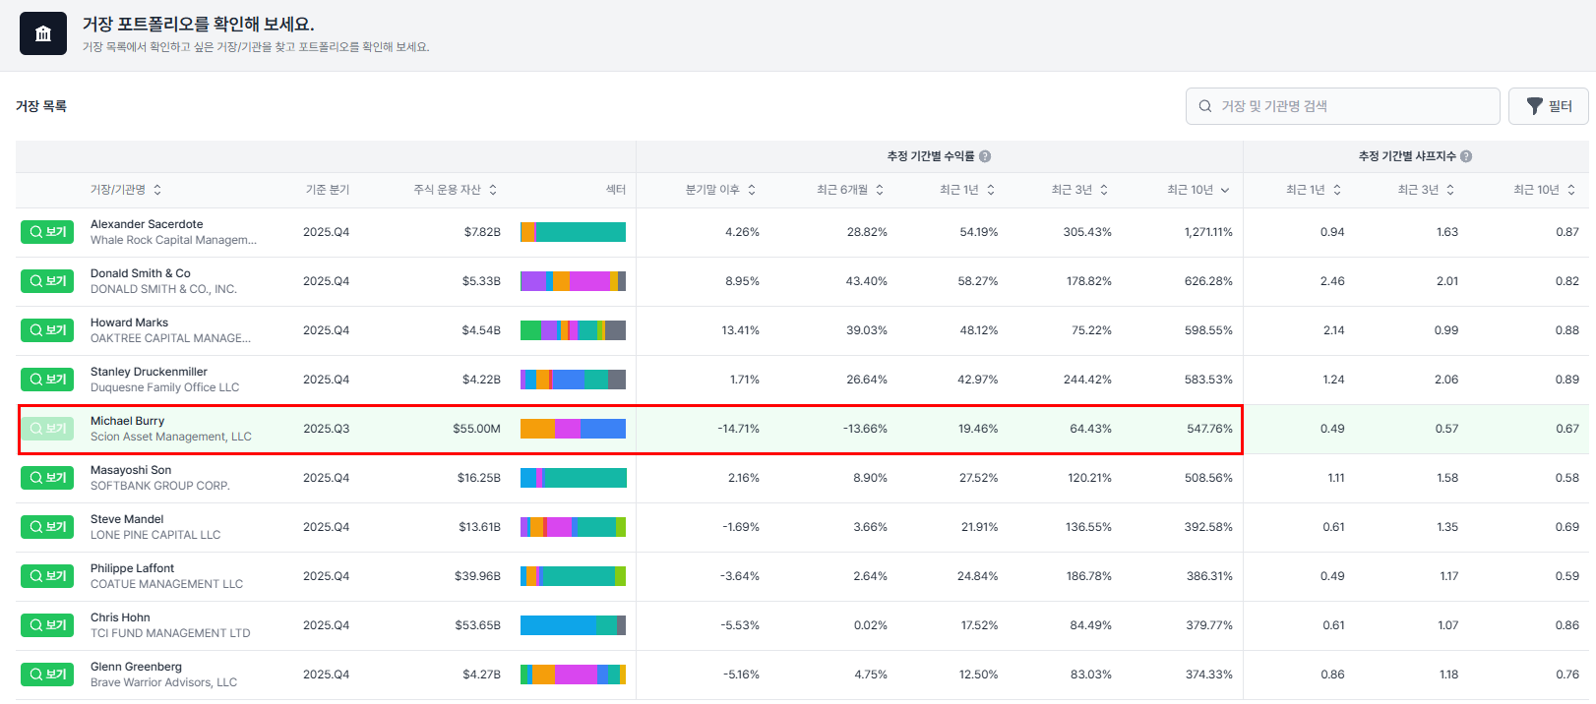The height and width of the screenshot is (704, 1596).
Task: Sort by 최근 3년 return column
Action: (1080, 190)
